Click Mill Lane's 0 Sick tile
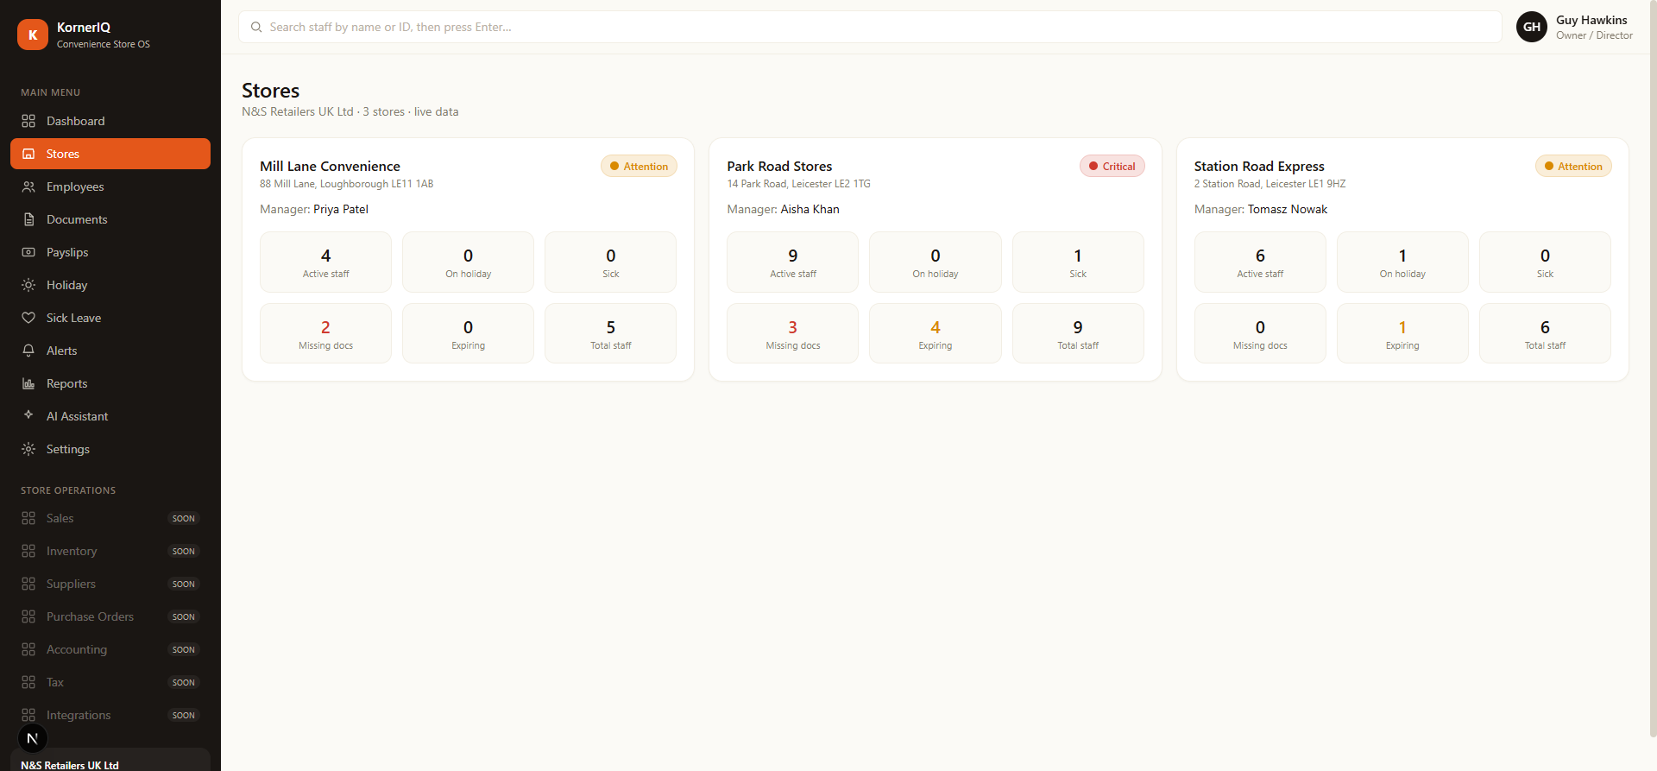1657x771 pixels. click(x=610, y=262)
